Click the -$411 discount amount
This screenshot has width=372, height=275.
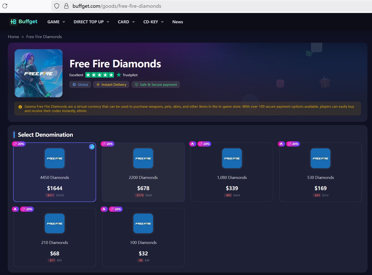(x=50, y=195)
